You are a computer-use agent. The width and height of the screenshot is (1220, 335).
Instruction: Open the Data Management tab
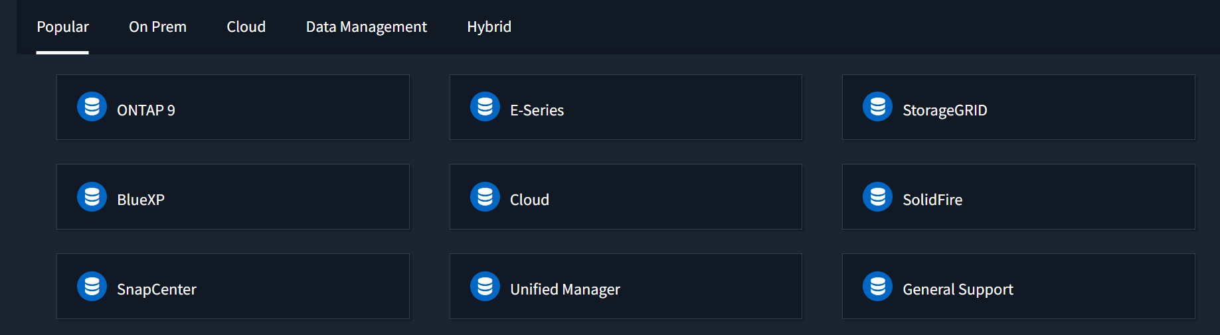[366, 27]
